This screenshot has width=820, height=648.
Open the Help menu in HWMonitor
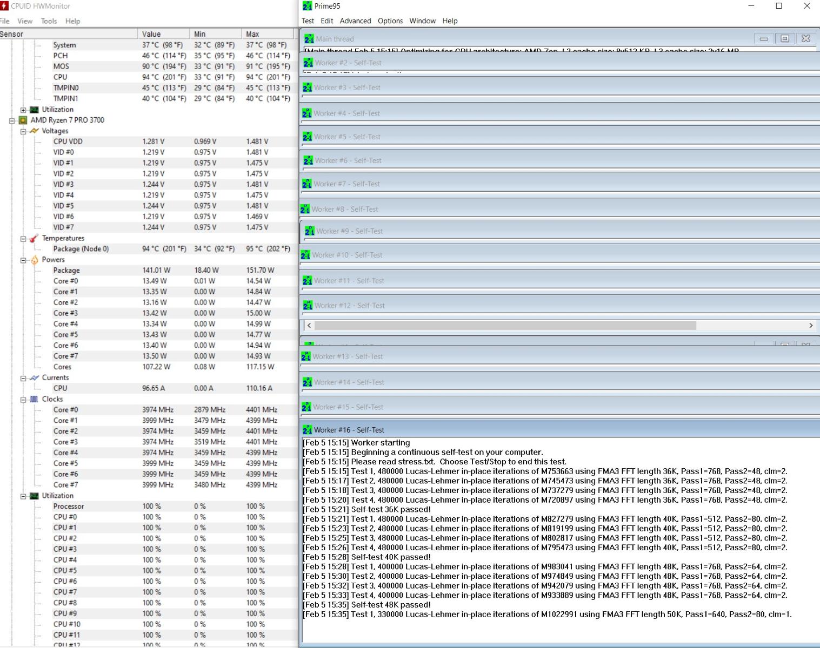tap(72, 21)
